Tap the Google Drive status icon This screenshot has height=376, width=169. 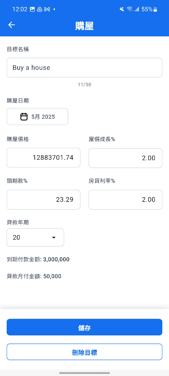[40, 9]
